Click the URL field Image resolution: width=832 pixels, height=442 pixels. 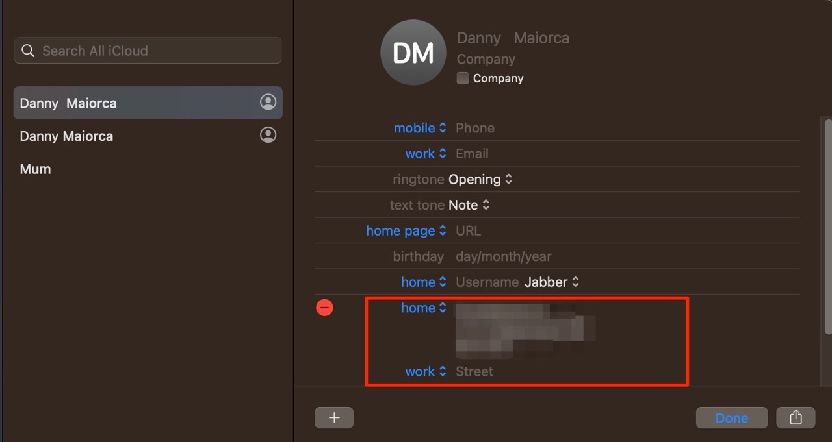point(469,230)
